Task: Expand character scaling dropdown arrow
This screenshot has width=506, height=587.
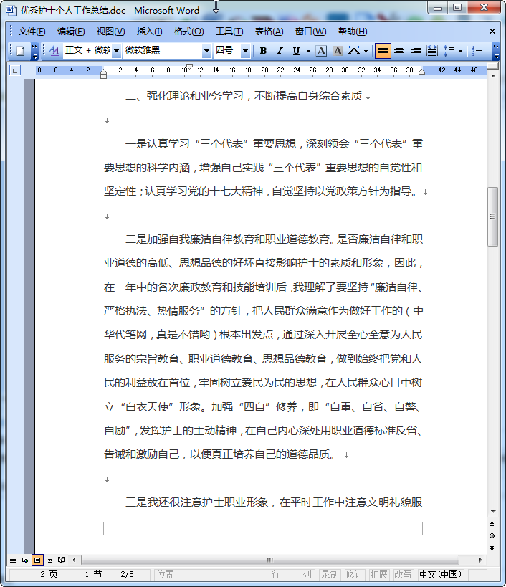Action: click(x=366, y=51)
